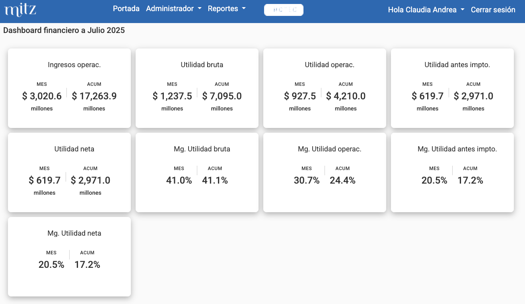
Task: Select the Mg. Utilidad operac. card title
Action: [x=329, y=149]
